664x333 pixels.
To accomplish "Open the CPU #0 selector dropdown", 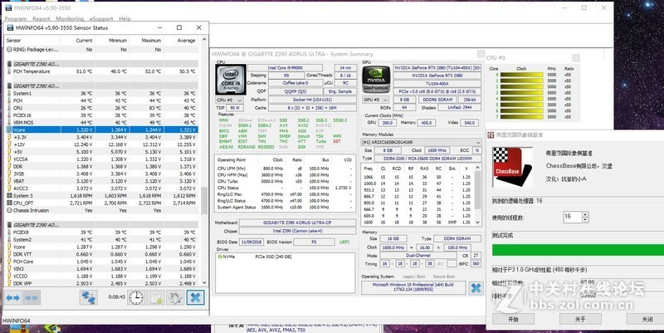I will (x=230, y=100).
